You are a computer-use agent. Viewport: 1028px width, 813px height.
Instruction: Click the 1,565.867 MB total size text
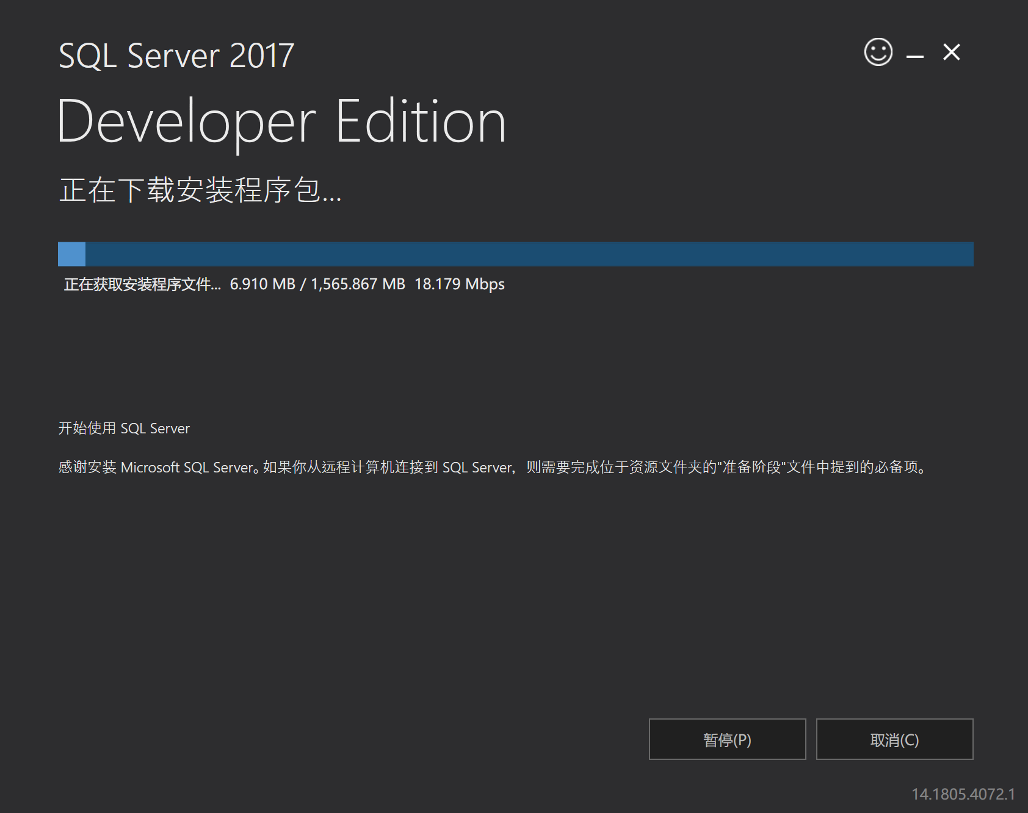click(x=358, y=284)
